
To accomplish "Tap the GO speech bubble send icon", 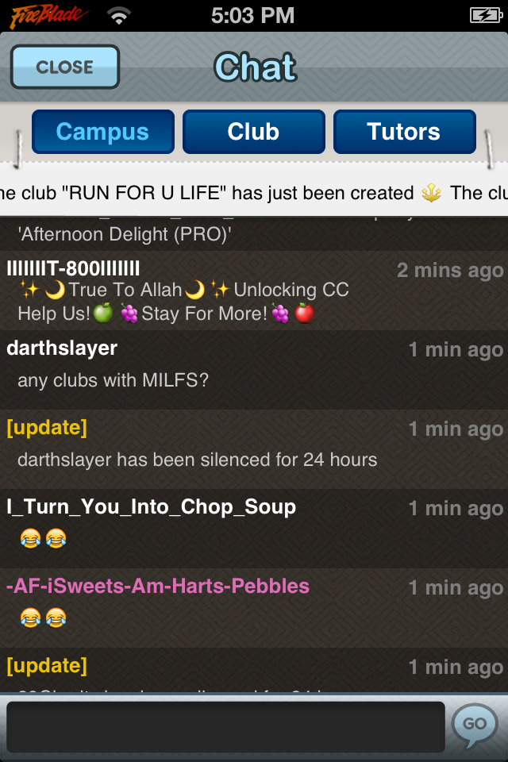I will tap(475, 725).
